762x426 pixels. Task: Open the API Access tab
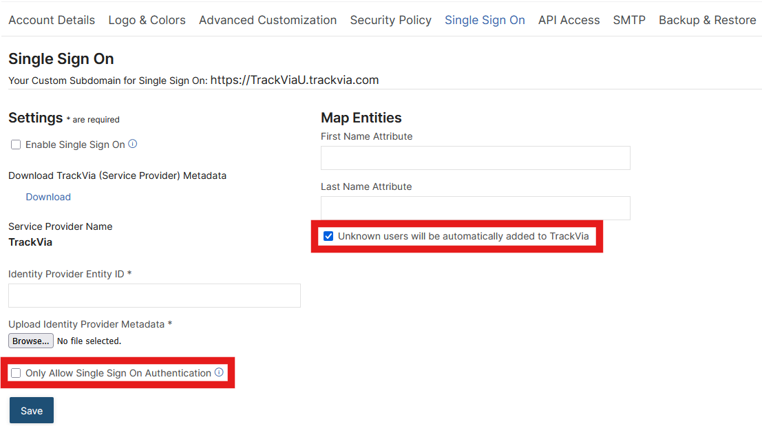tap(569, 20)
